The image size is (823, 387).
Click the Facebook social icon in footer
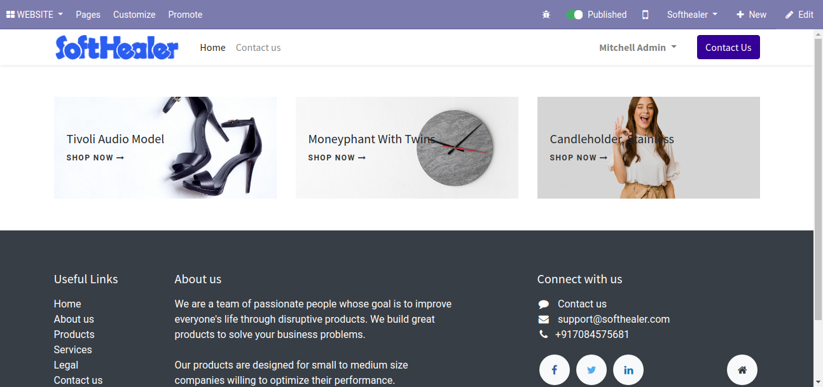(x=555, y=370)
